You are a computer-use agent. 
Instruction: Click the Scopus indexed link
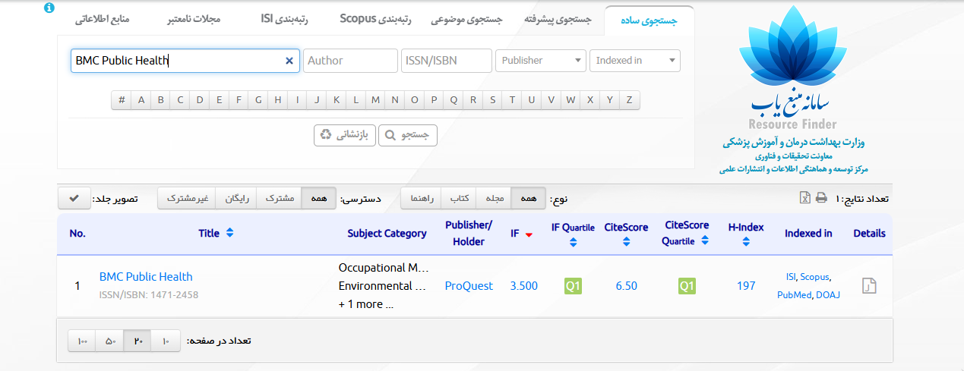[815, 278]
